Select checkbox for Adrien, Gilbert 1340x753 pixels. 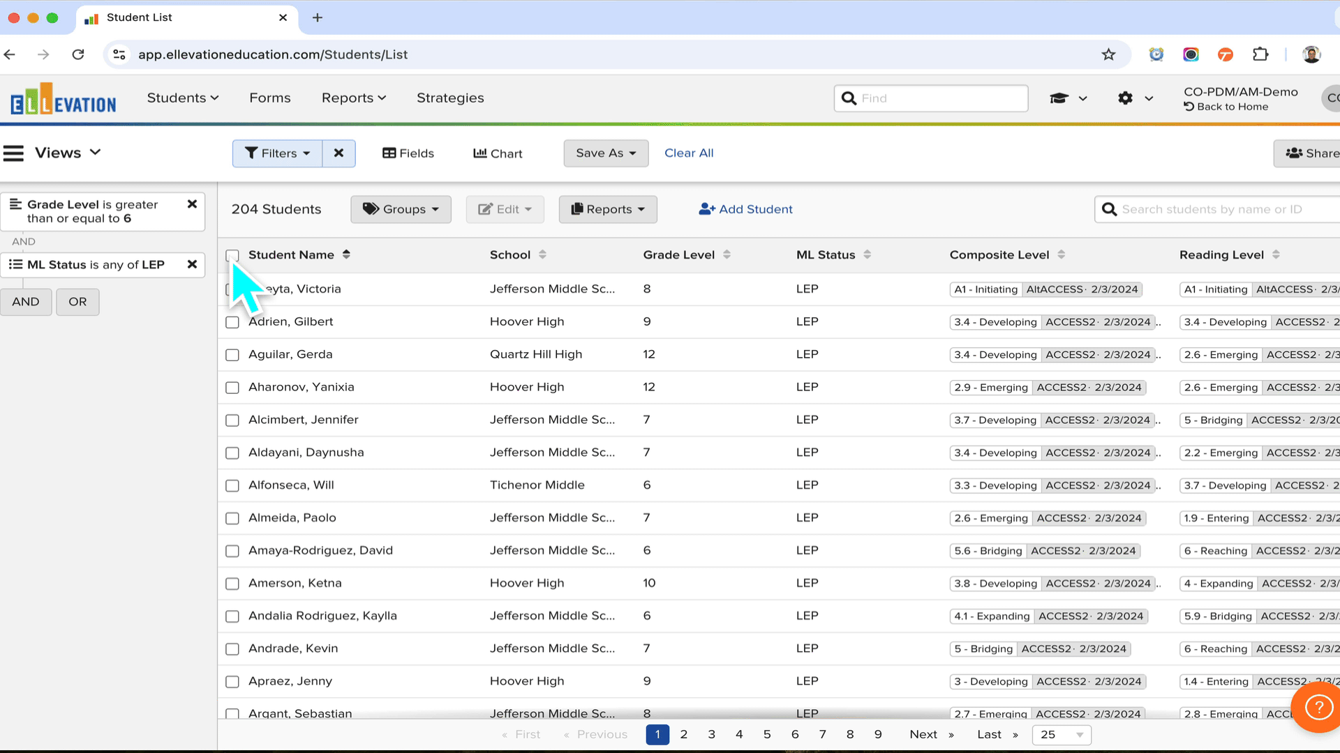click(232, 322)
